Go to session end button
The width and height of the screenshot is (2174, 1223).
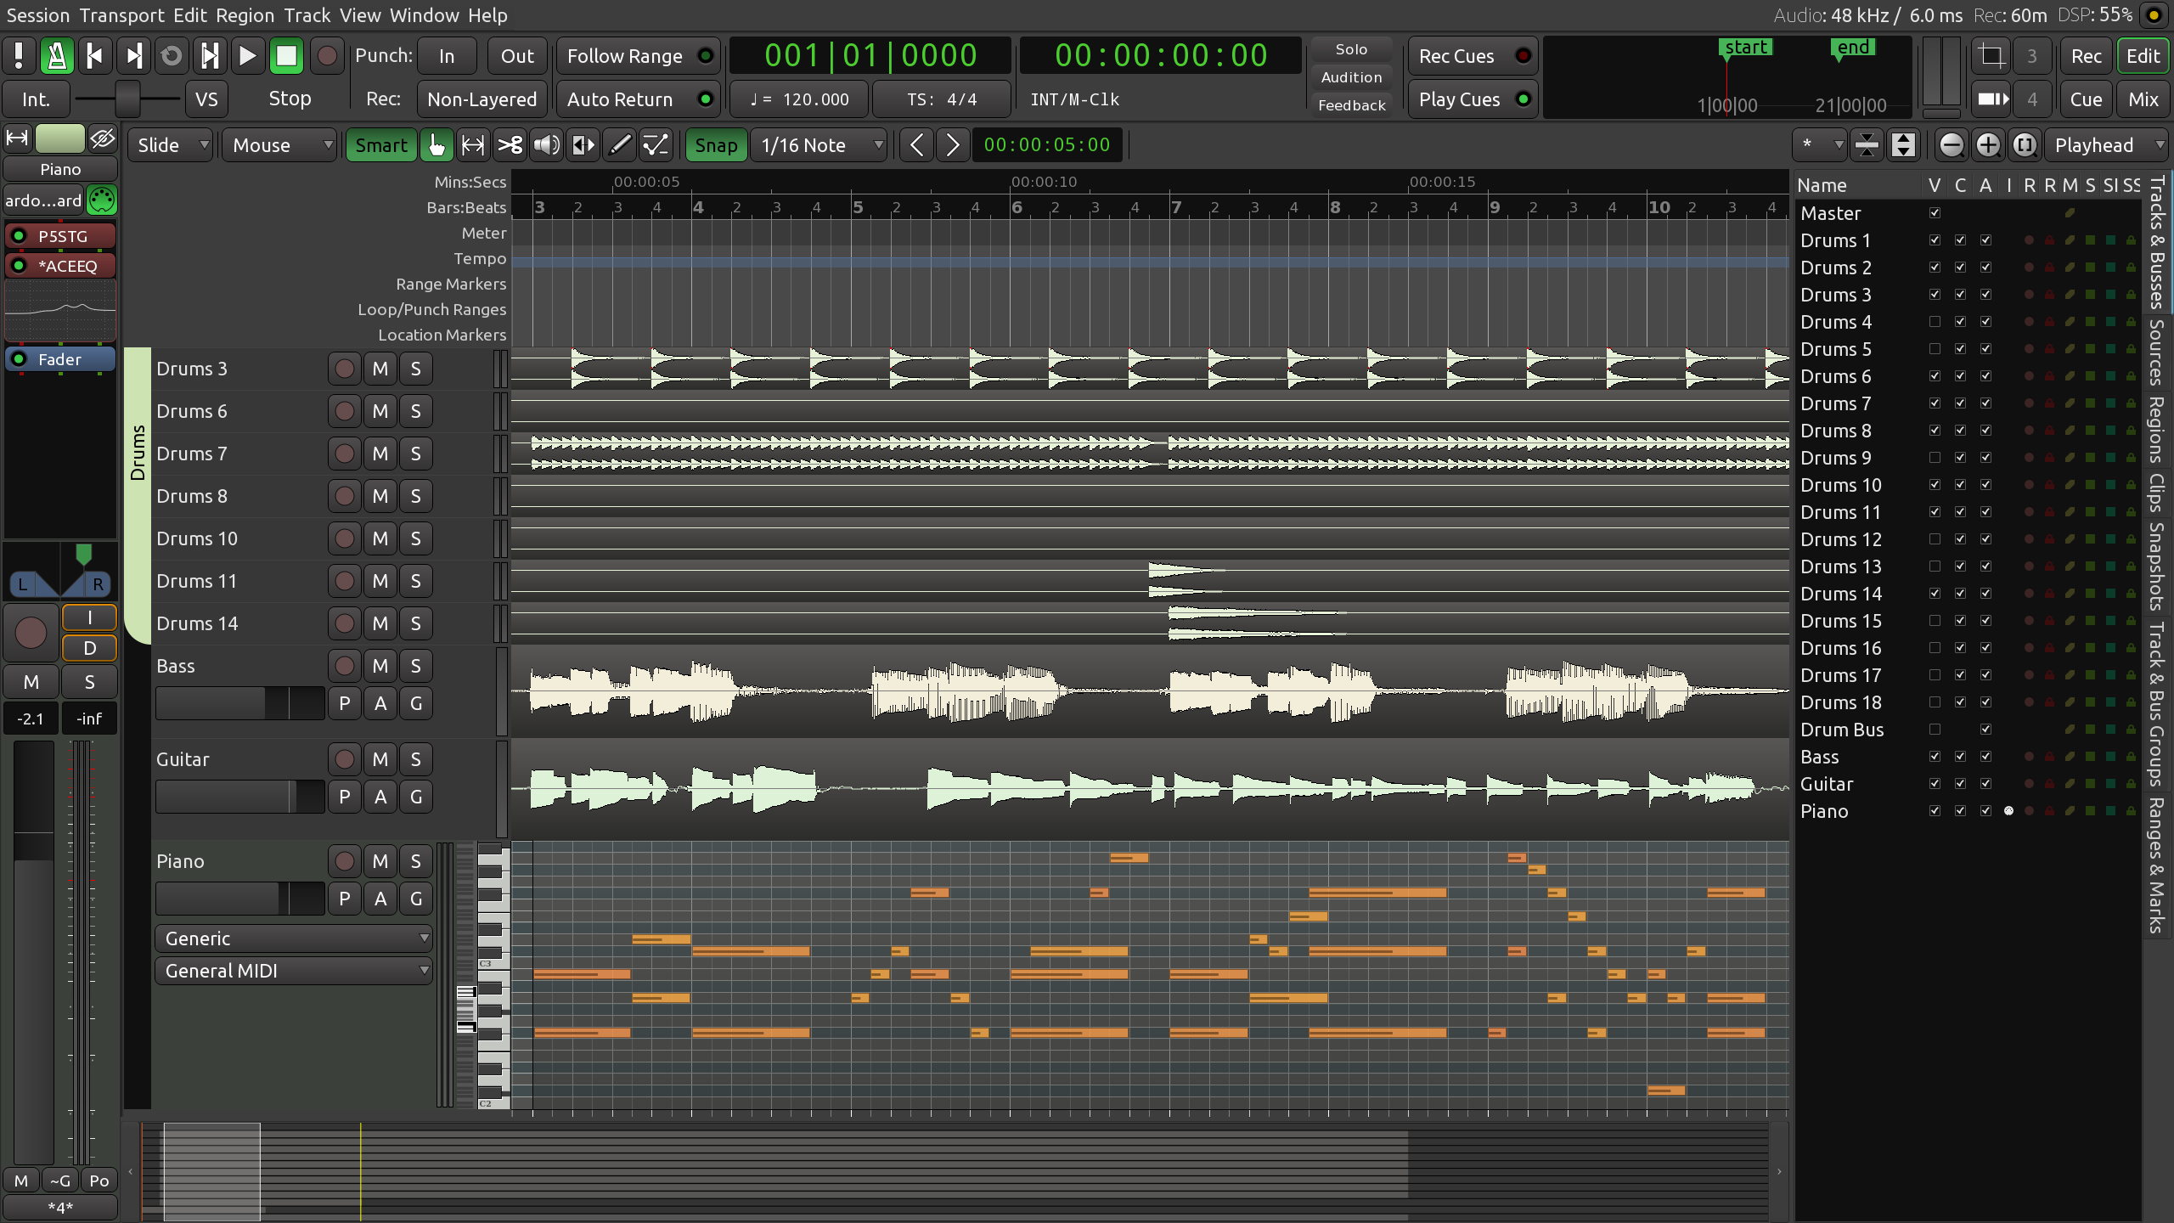[x=133, y=56]
